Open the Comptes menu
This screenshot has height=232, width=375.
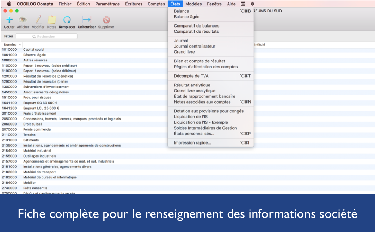tap(156, 4)
